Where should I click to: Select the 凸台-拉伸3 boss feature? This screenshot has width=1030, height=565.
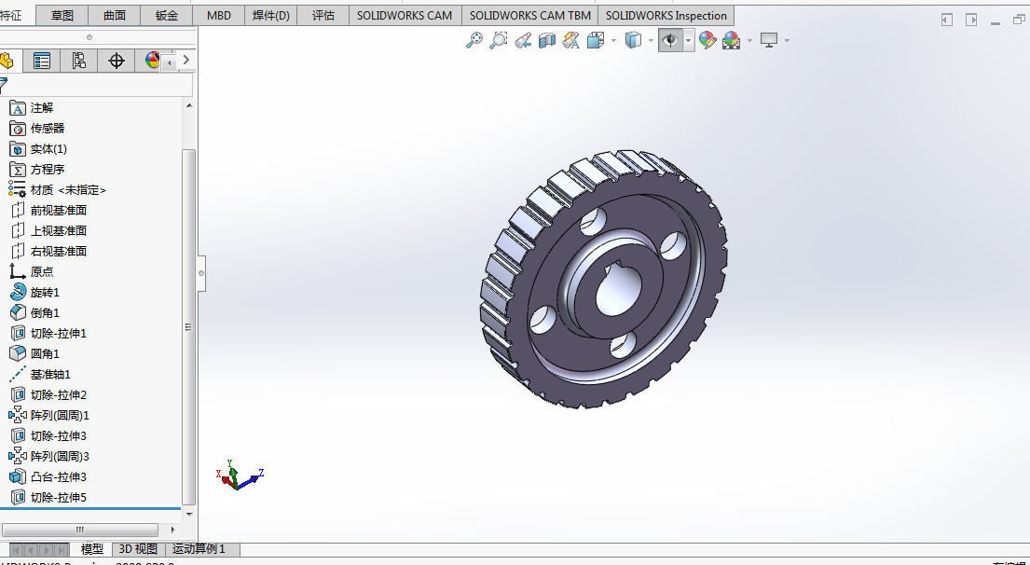[48, 477]
